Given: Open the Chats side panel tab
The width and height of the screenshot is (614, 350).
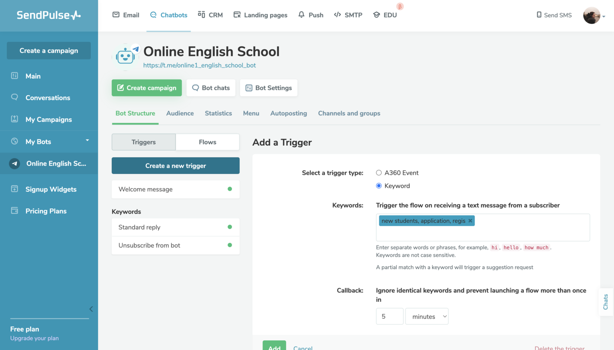Looking at the screenshot, I should coord(606,302).
